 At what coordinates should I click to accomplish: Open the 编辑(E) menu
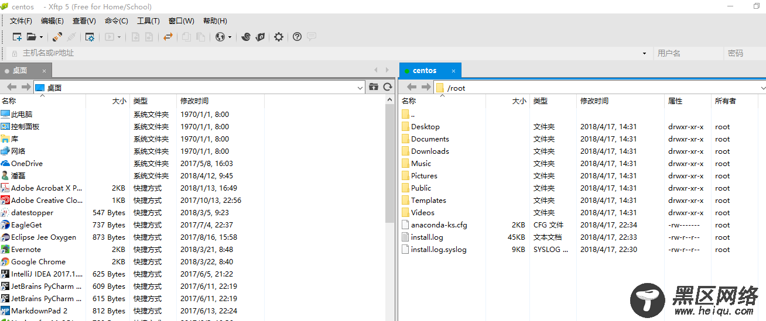(52, 21)
